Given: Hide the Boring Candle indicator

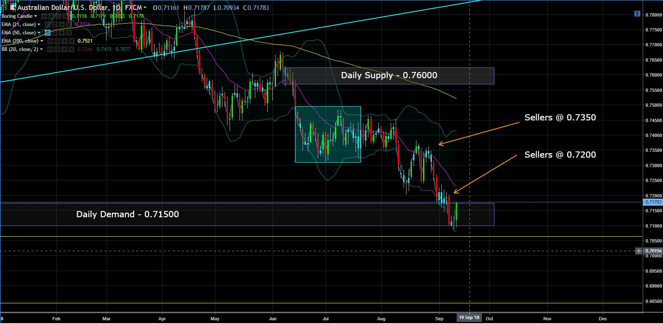Looking at the screenshot, I should coord(44,16).
